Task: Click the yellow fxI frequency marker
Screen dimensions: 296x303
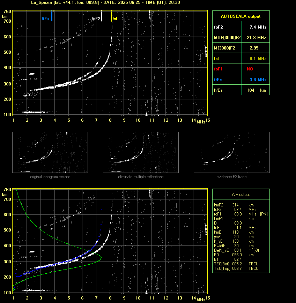Action: (x=111, y=16)
